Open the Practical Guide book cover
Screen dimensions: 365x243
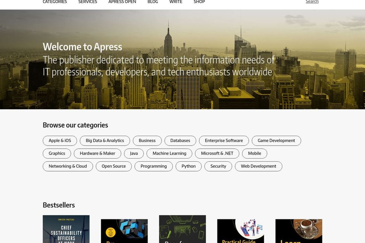[241, 231]
